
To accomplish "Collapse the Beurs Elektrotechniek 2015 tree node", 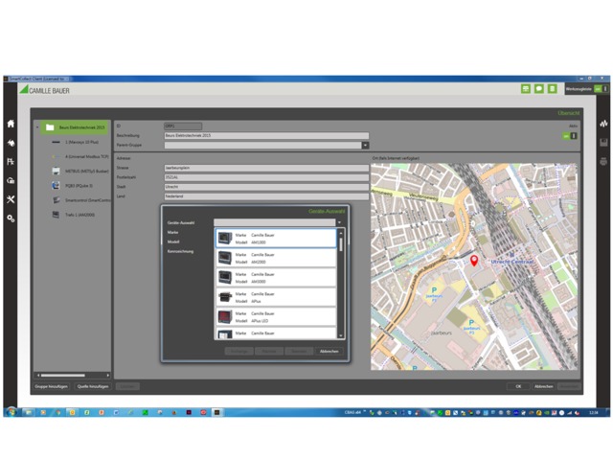I will pos(38,126).
